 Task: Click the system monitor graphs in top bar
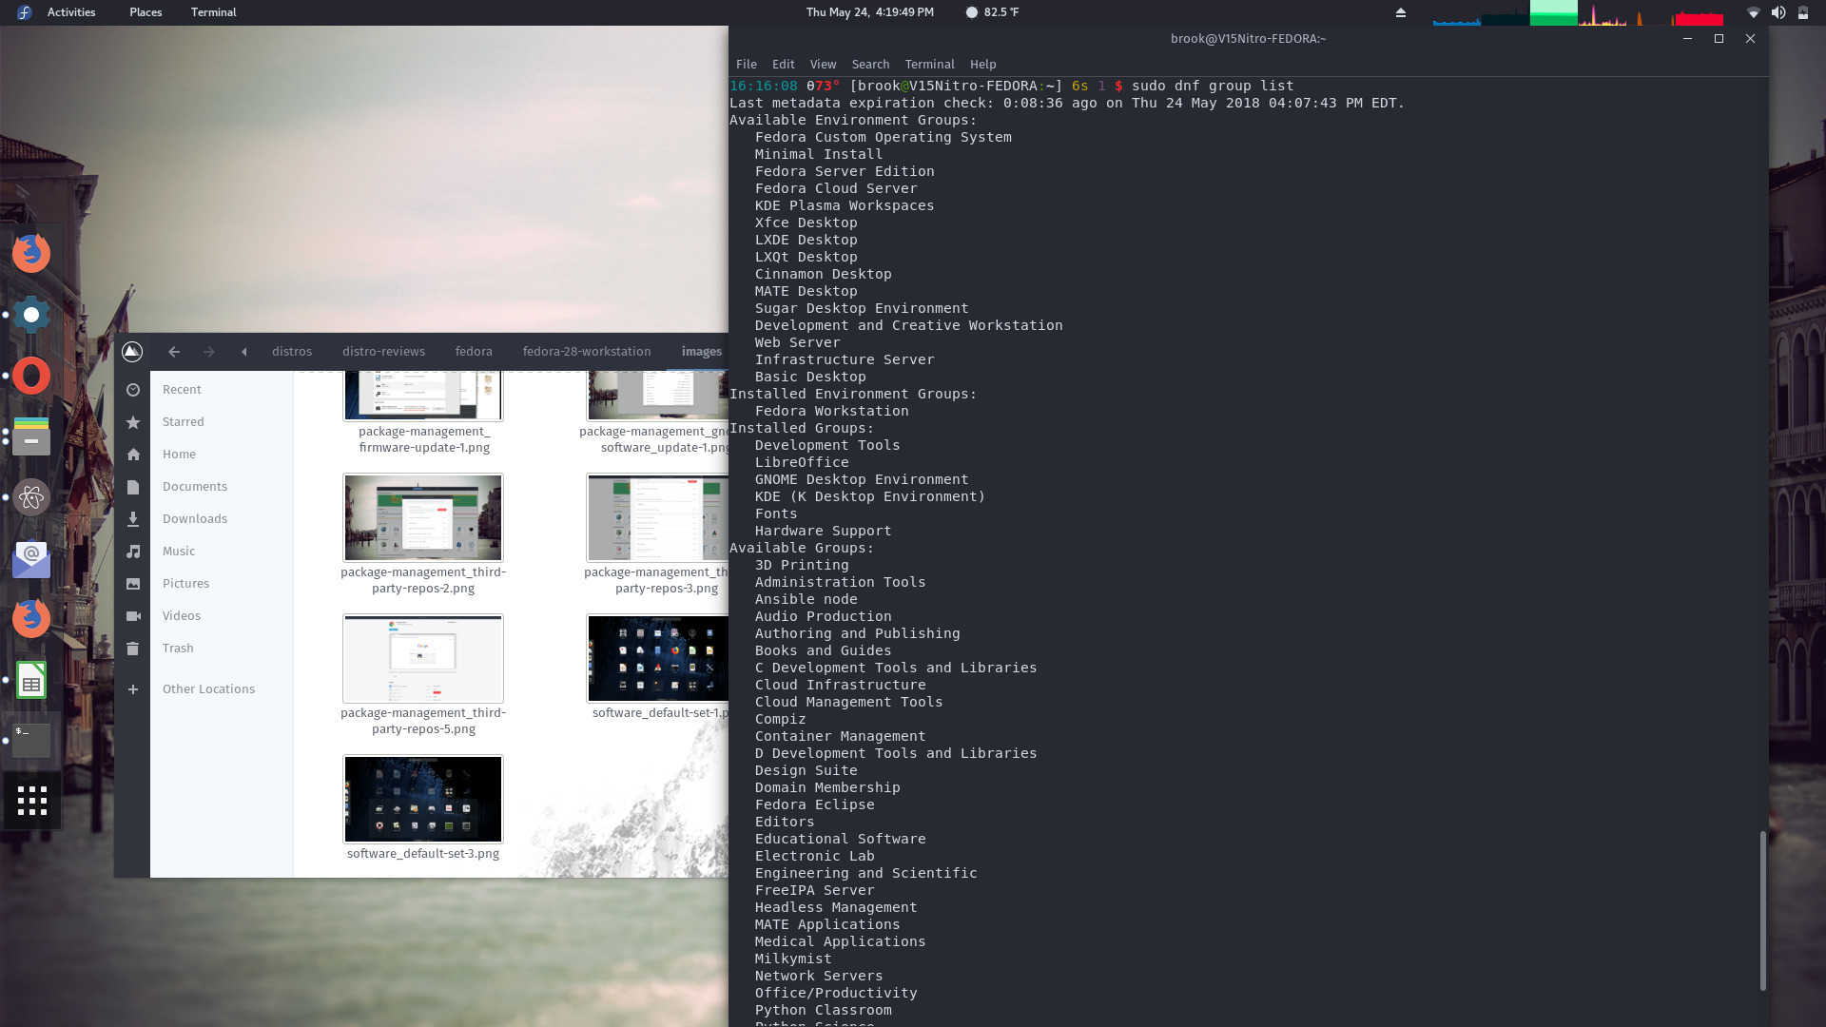point(1579,13)
